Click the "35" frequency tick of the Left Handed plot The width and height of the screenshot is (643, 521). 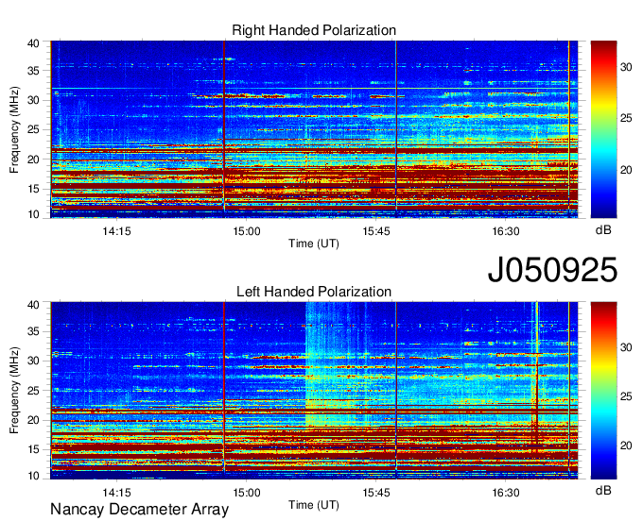click(x=33, y=331)
